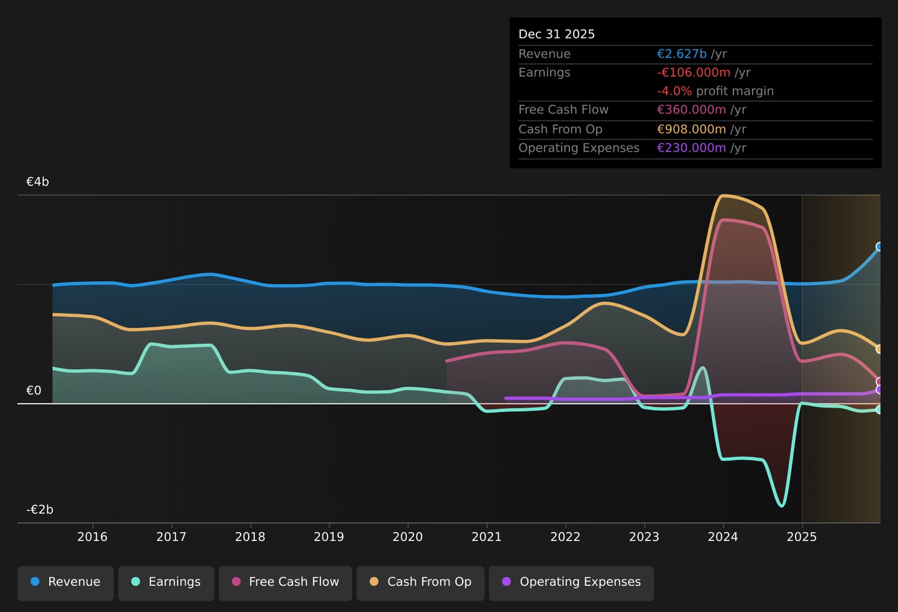Click the Cash From Op label in tooltip
Image resolution: width=898 pixels, height=612 pixels.
[561, 130]
